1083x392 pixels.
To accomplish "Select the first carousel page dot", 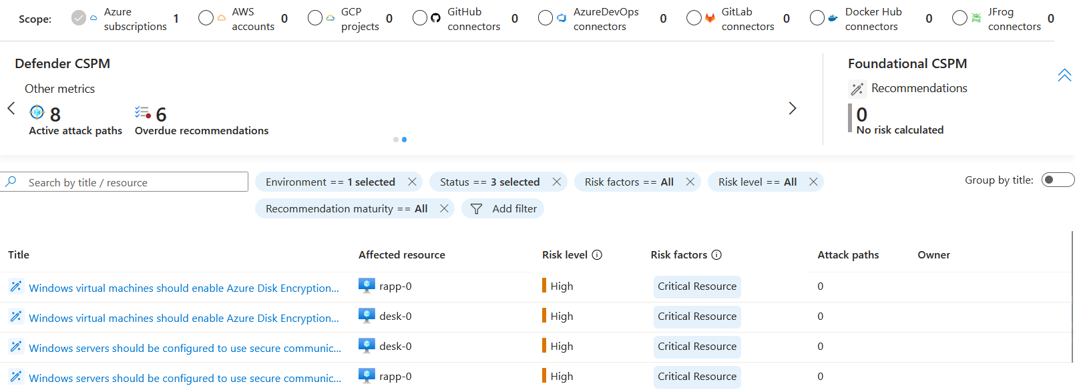I will pyautogui.click(x=396, y=140).
